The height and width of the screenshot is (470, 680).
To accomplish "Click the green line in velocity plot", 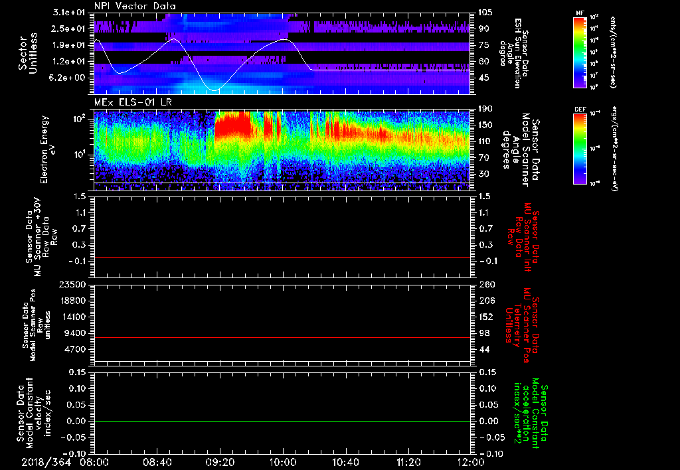I will pyautogui.click(x=282, y=421).
